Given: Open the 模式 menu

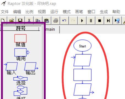Looking at the screenshot, I should 67,12.
